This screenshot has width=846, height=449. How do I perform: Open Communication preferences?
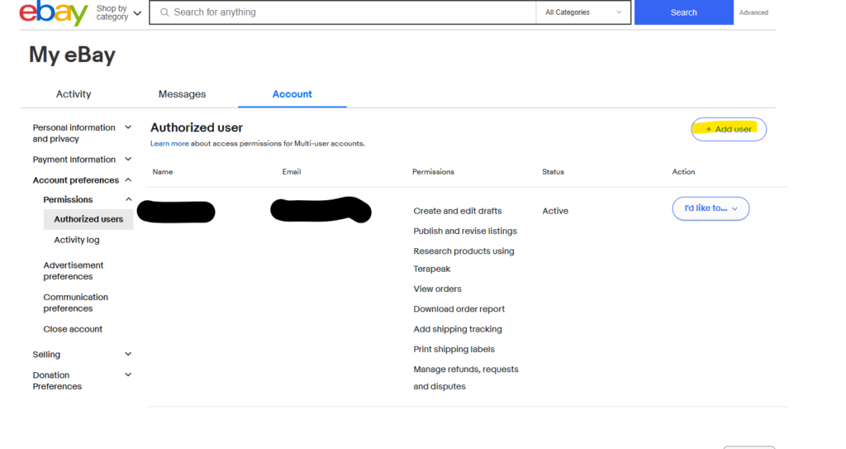click(x=75, y=303)
